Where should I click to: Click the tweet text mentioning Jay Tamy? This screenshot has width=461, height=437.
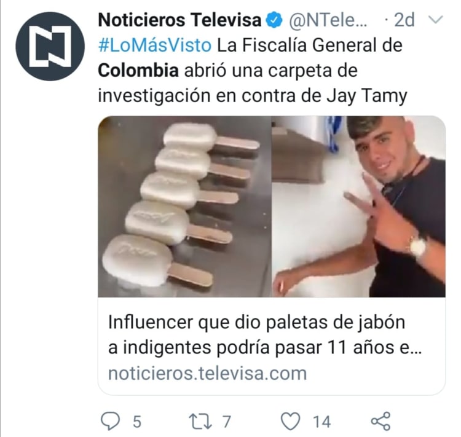pyautogui.click(x=253, y=71)
